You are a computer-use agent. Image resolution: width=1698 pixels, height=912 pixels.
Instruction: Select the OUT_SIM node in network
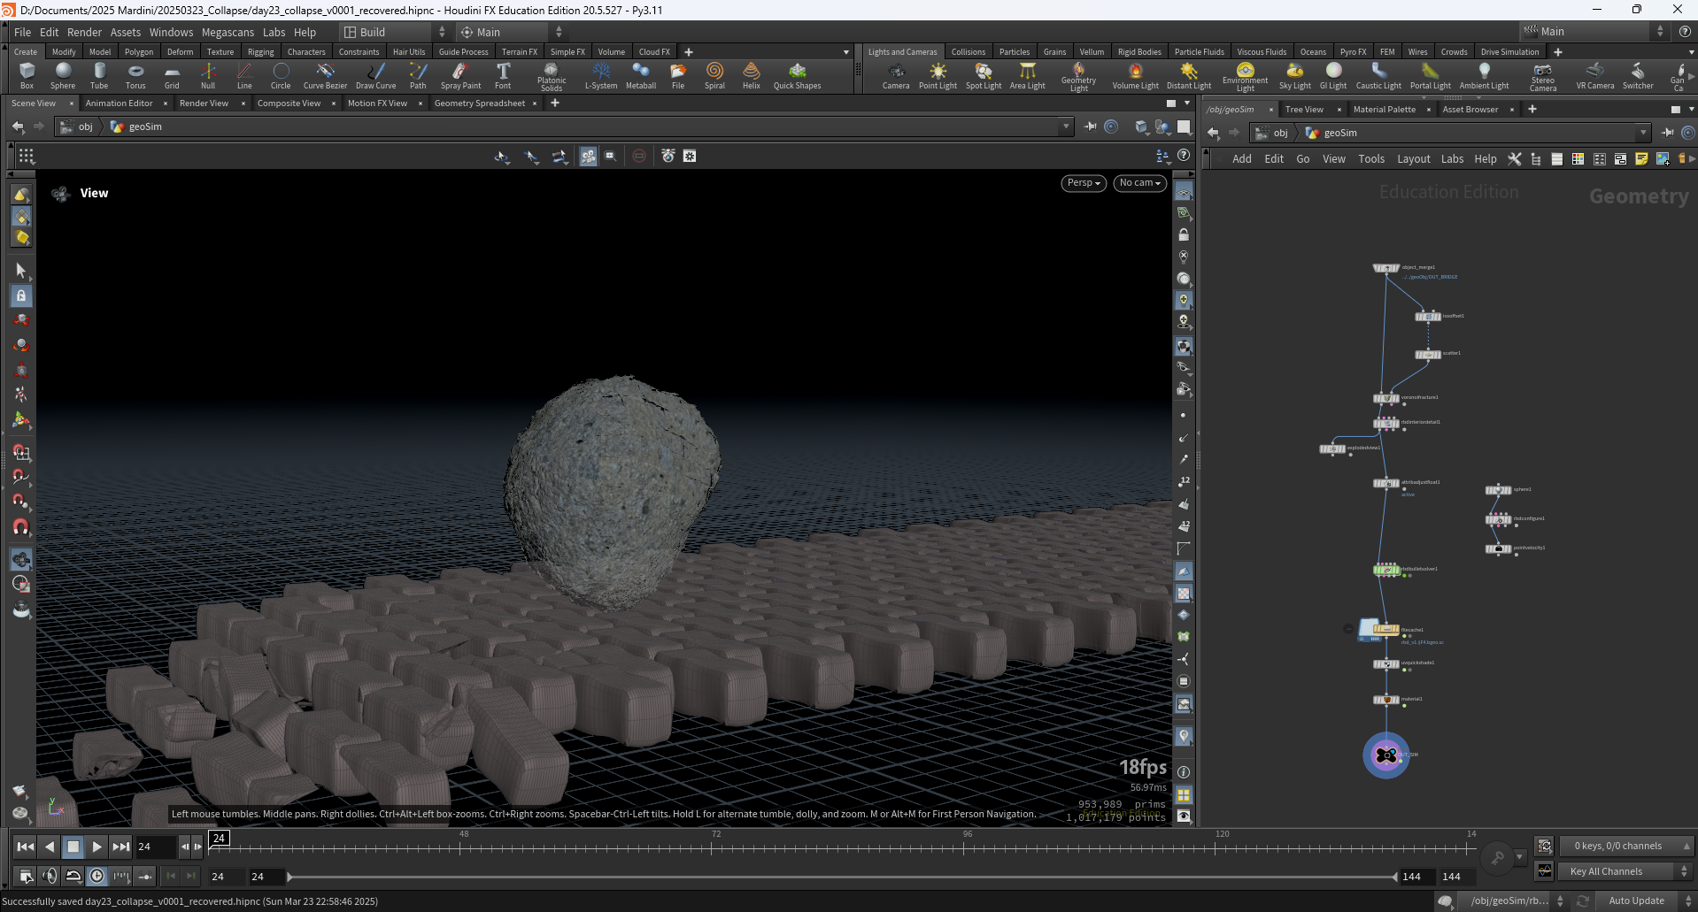(x=1386, y=755)
